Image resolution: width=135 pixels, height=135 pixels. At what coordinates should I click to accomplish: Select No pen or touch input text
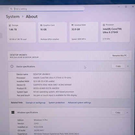coord(55,95)
